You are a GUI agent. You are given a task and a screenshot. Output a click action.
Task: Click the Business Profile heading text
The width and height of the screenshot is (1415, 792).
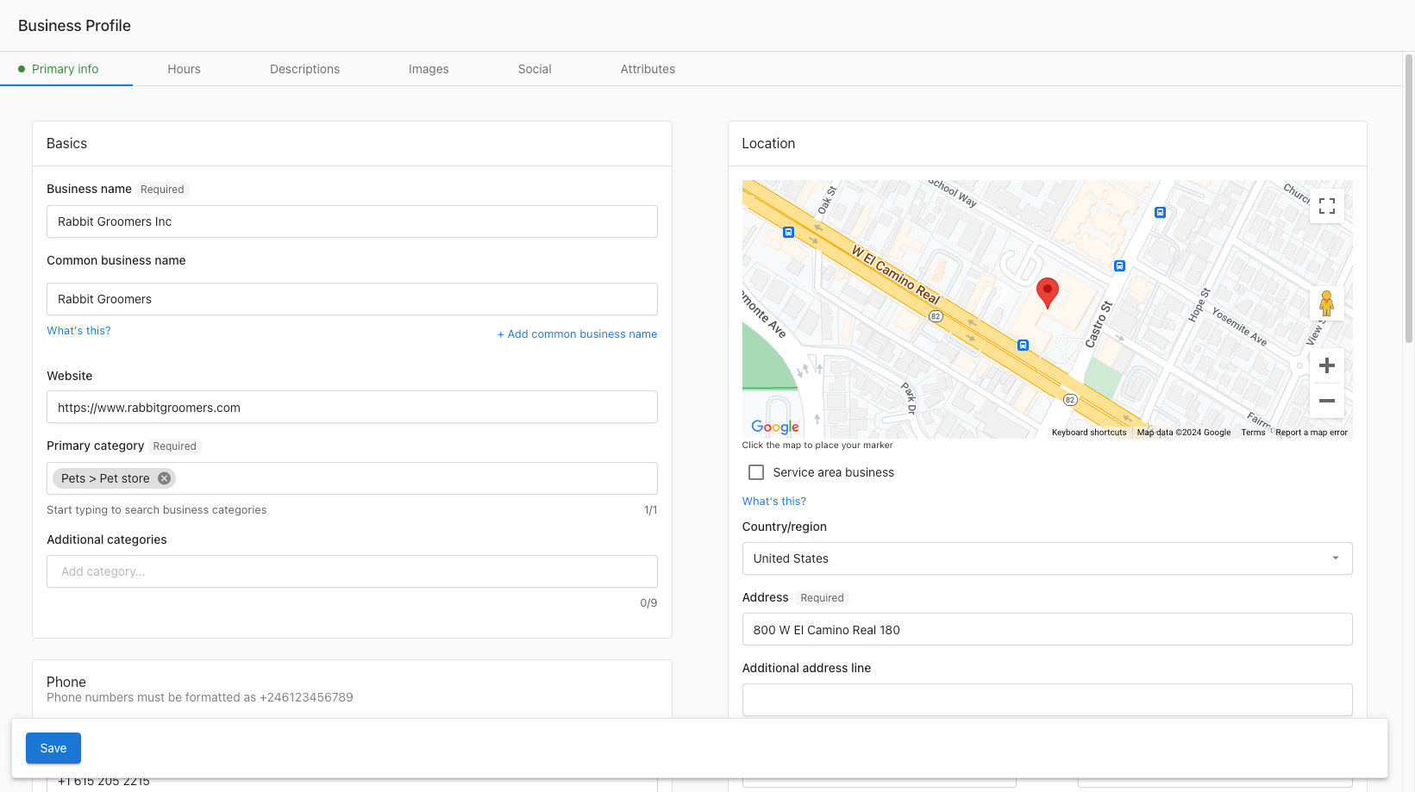pyautogui.click(x=74, y=26)
